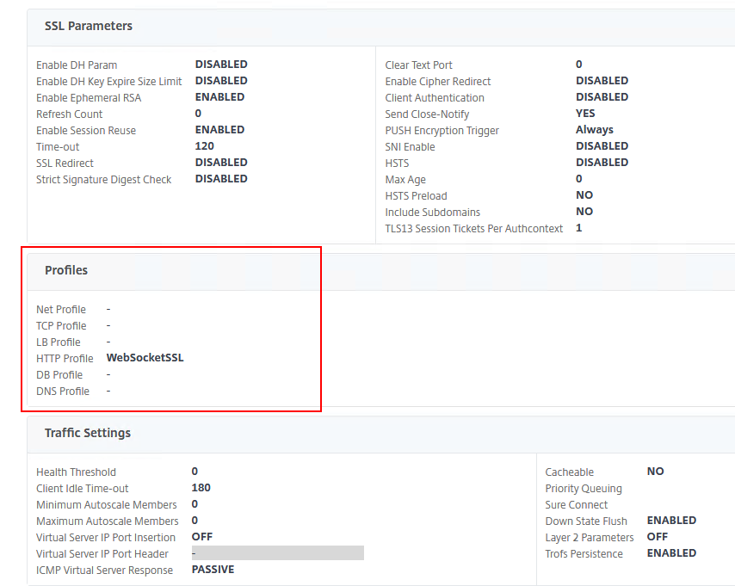This screenshot has width=735, height=586.
Task: Click the Profiles section header
Action: point(66,270)
